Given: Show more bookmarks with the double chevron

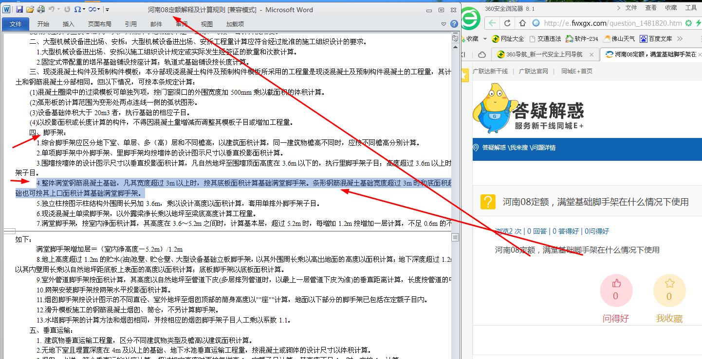Looking at the screenshot, I should [x=680, y=39].
